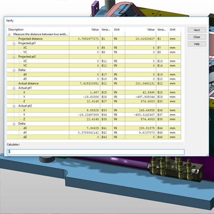Collapse the Actual pt2 node
This screenshot has height=214, width=214.
[14, 106]
